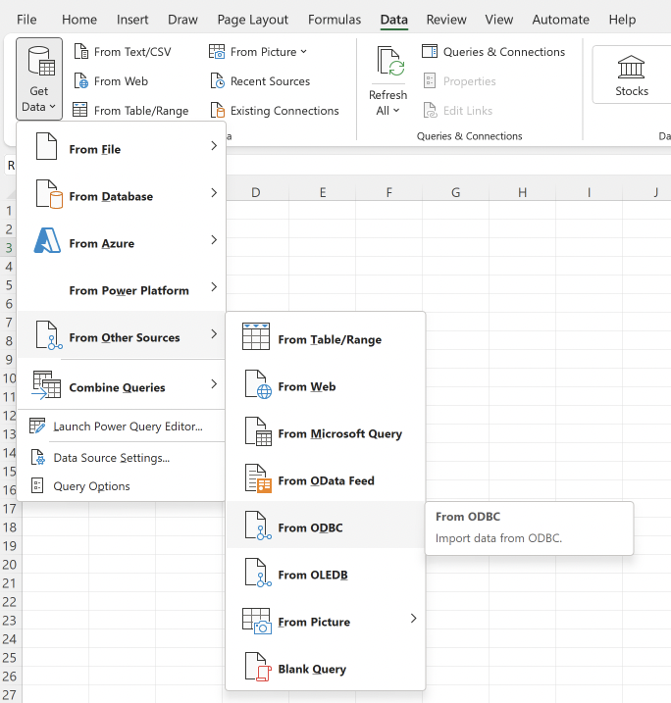Click the From Database cylinder icon
The image size is (671, 703).
[x=49, y=194]
